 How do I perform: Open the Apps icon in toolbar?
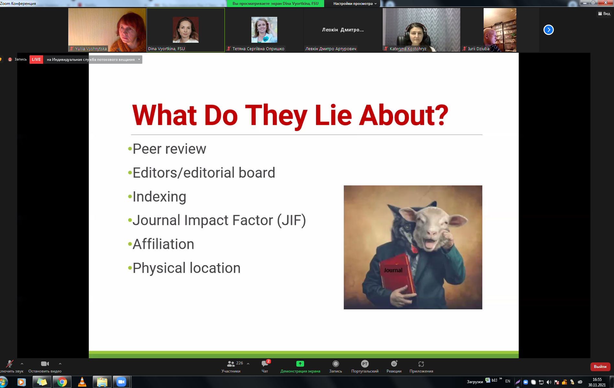click(x=421, y=364)
